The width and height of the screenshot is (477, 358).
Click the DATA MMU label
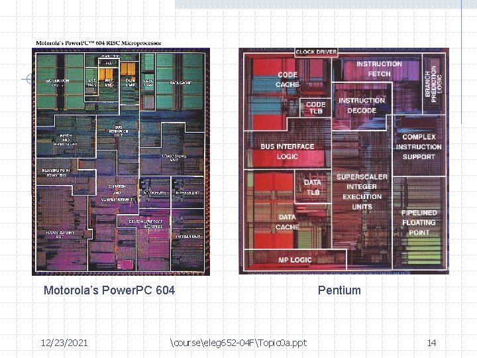point(131,82)
